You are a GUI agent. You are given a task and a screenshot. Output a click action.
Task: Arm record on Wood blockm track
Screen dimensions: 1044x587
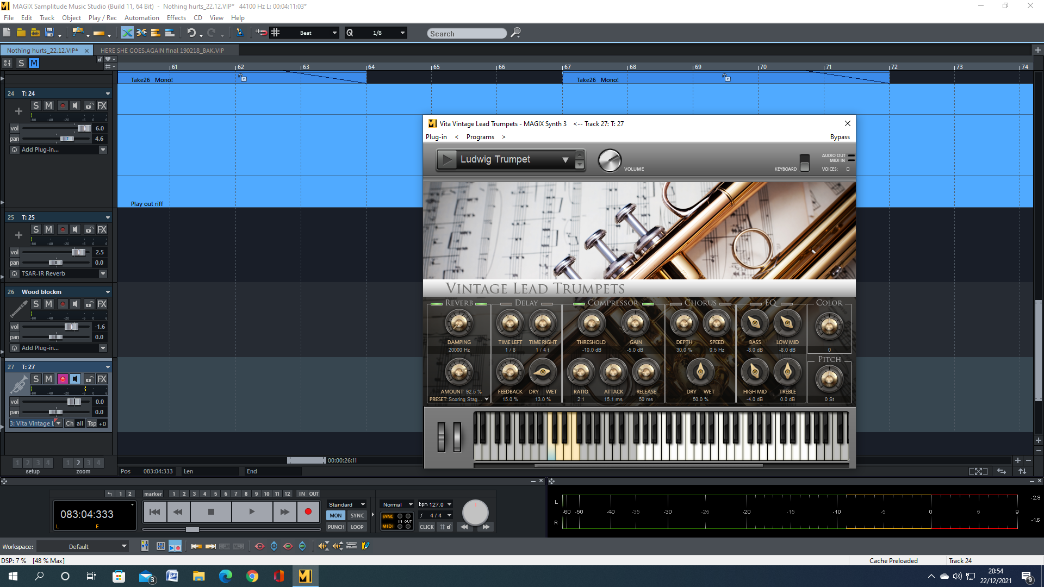tap(63, 304)
